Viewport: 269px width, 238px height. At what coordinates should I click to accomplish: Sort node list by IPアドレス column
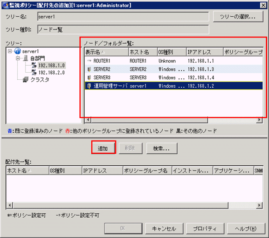(204, 52)
